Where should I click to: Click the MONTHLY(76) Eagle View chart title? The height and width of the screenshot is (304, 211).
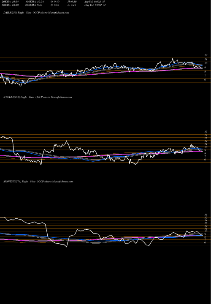[x=38, y=182]
